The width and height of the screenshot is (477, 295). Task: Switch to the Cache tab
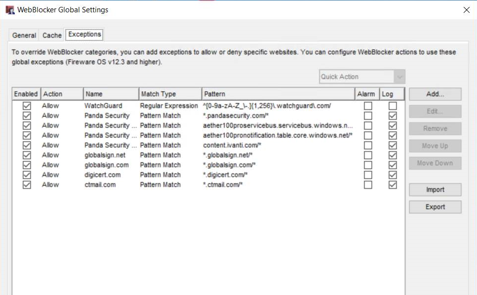pos(52,35)
